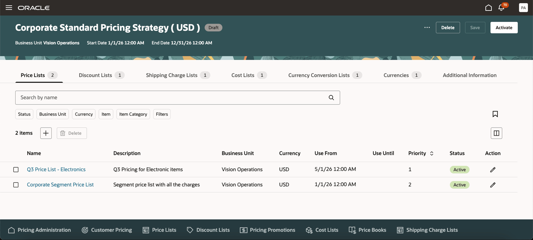Edit the Q3 Price List - Electronics row
Screen dimensions: 533x240
(x=493, y=170)
